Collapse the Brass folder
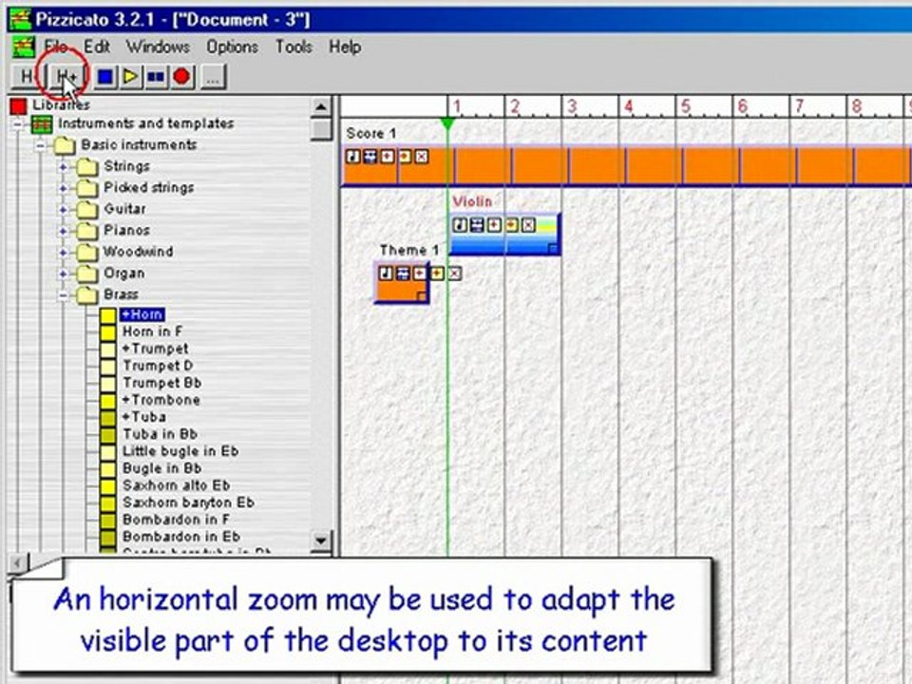This screenshot has width=912, height=684. pos(63,295)
